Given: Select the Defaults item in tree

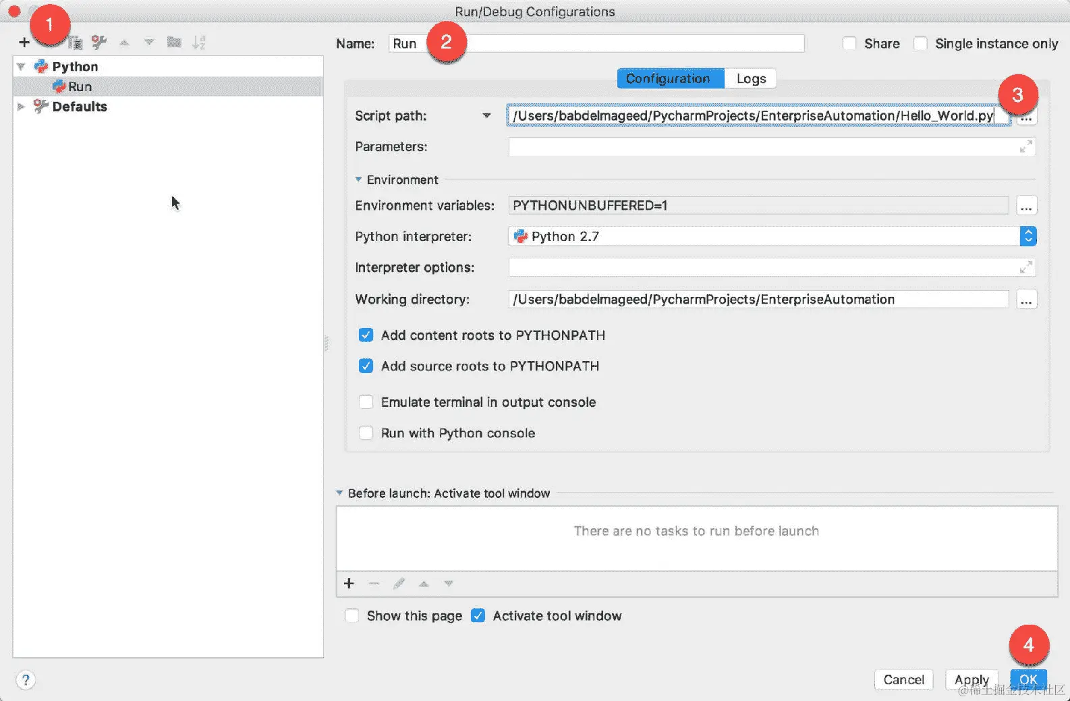Looking at the screenshot, I should (79, 107).
